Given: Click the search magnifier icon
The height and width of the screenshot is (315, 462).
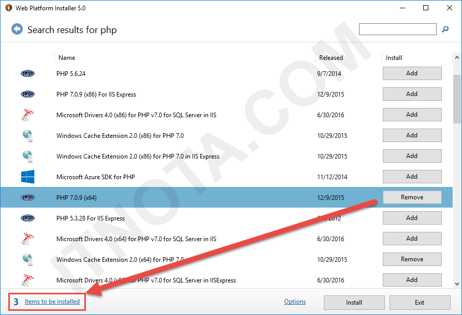Looking at the screenshot, I should 445,29.
